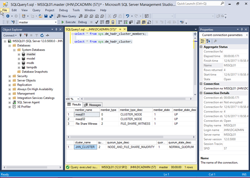250x178 pixels.
Task: Collapse the MSSQL01 server node
Action: pyautogui.click(x=5, y=41)
